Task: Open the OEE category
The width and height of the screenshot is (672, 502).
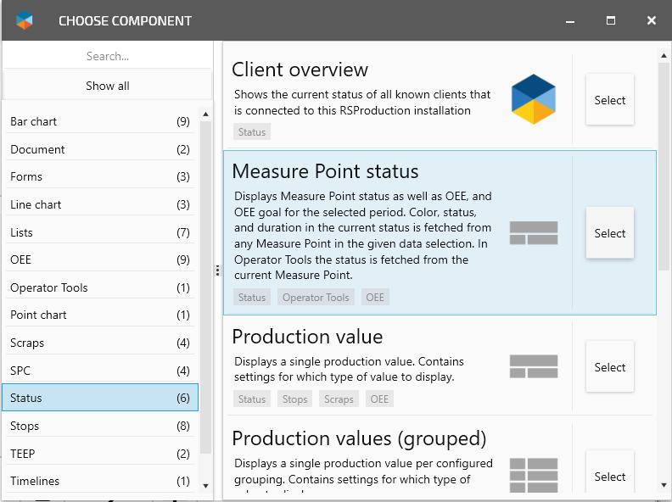Action: [100, 259]
